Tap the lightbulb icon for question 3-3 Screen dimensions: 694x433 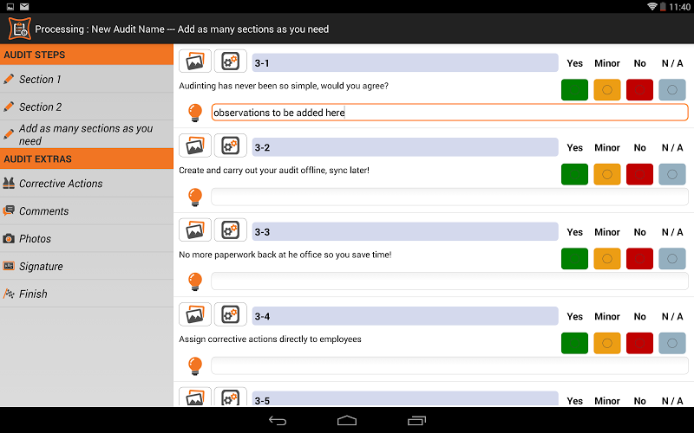195,281
